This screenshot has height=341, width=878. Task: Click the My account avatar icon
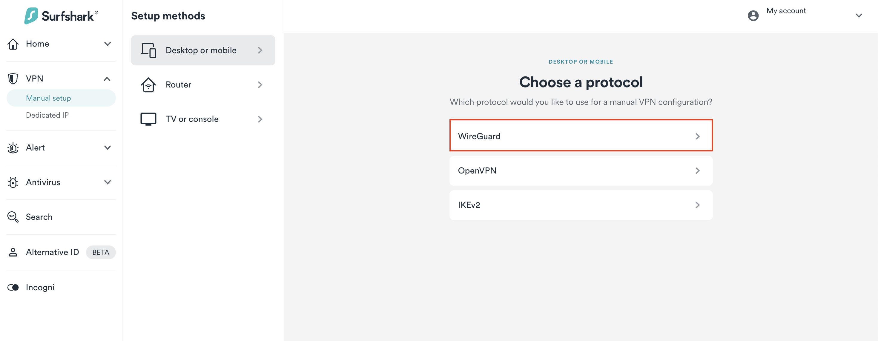coord(753,16)
